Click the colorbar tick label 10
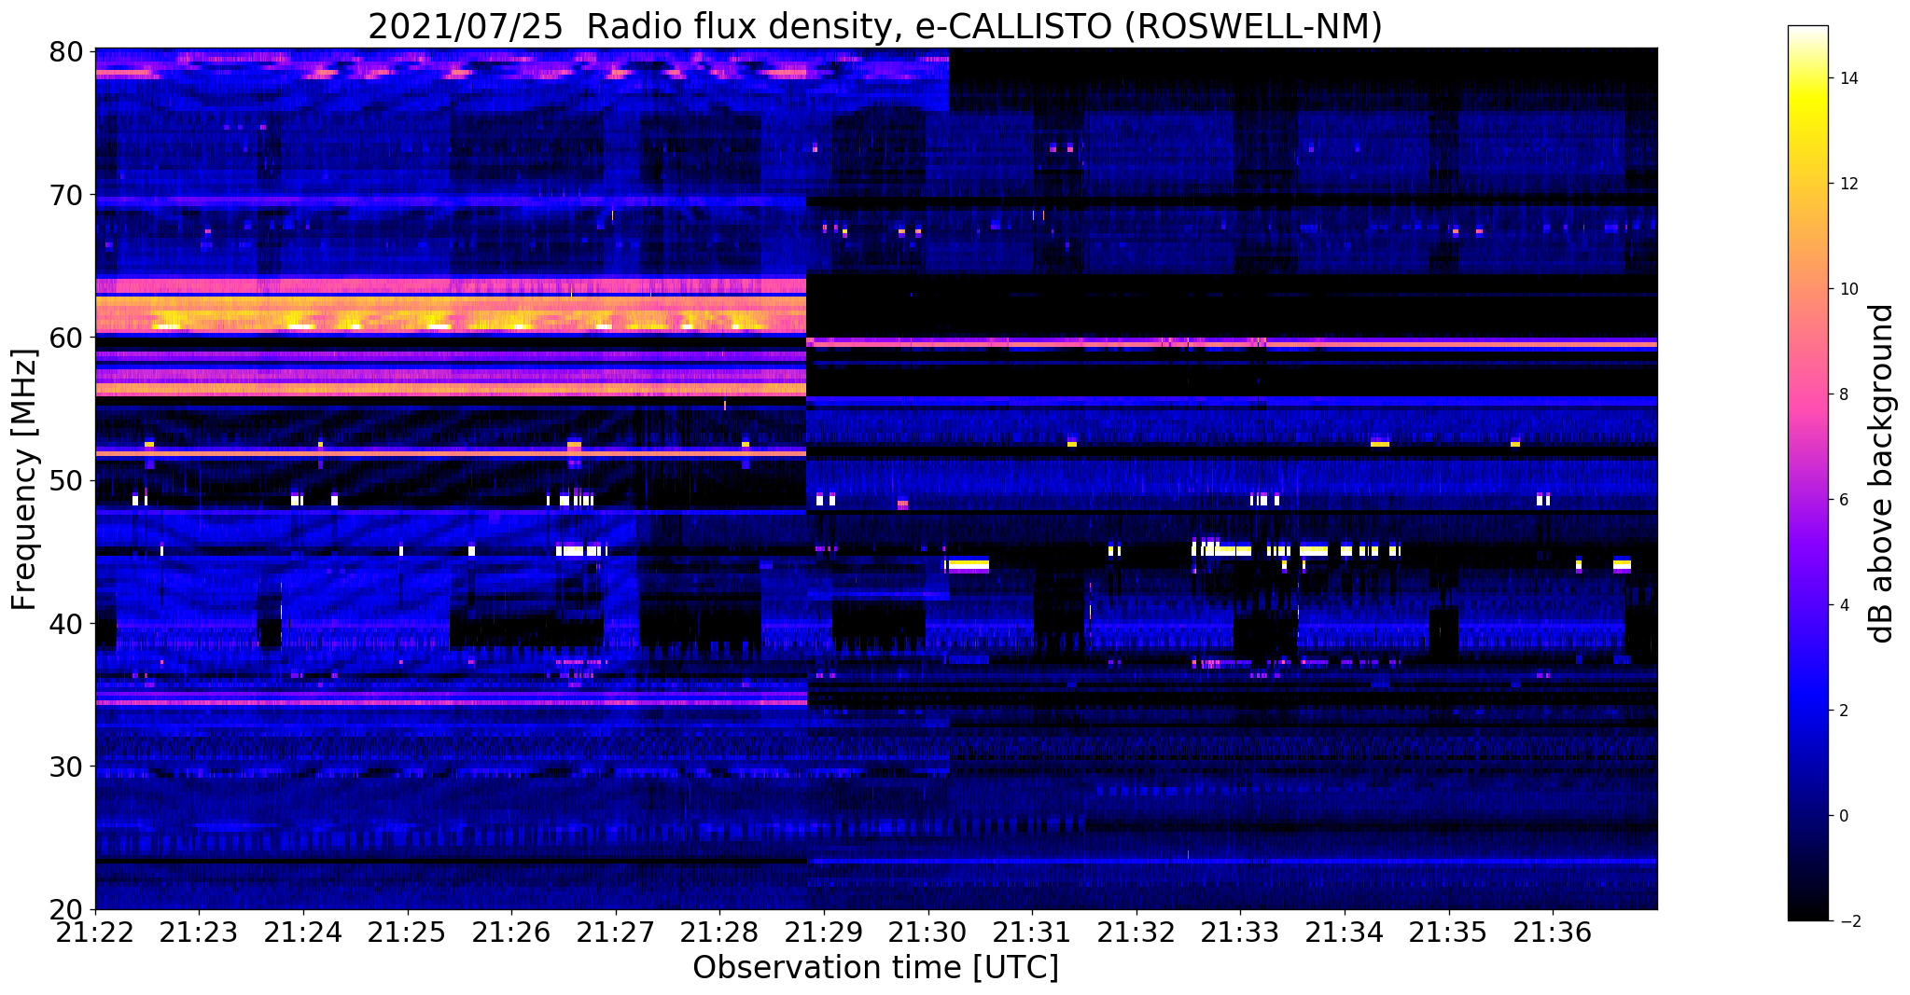The height and width of the screenshot is (995, 1910). pyautogui.click(x=1847, y=289)
